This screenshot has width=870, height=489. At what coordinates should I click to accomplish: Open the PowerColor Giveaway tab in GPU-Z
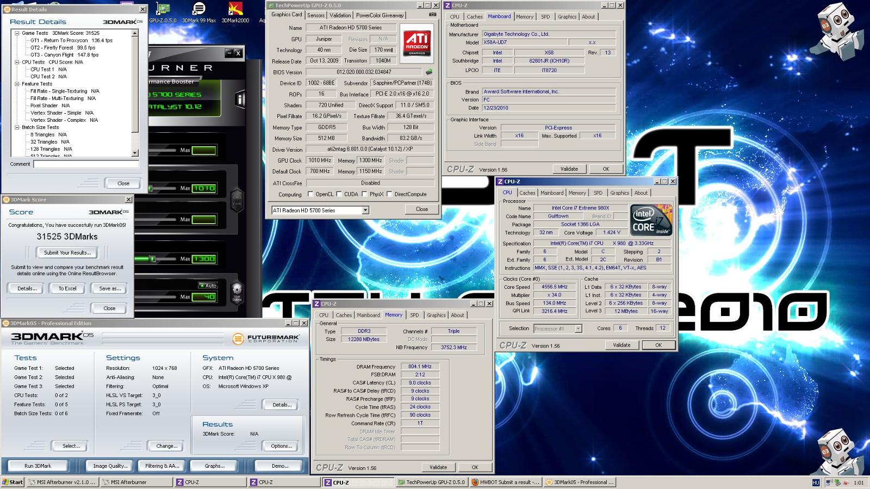click(x=380, y=15)
